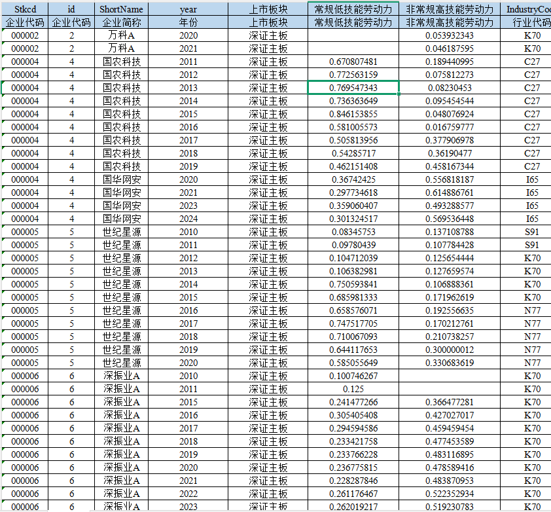Click the value 0.053932343
This screenshot has width=551, height=512.
449,35
